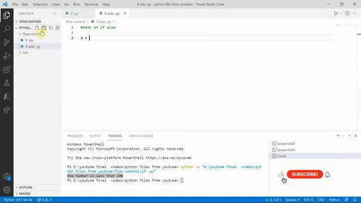Add a new terminal
Image resolution: width=361 pixels, height=203 pixels.
(x=338, y=136)
